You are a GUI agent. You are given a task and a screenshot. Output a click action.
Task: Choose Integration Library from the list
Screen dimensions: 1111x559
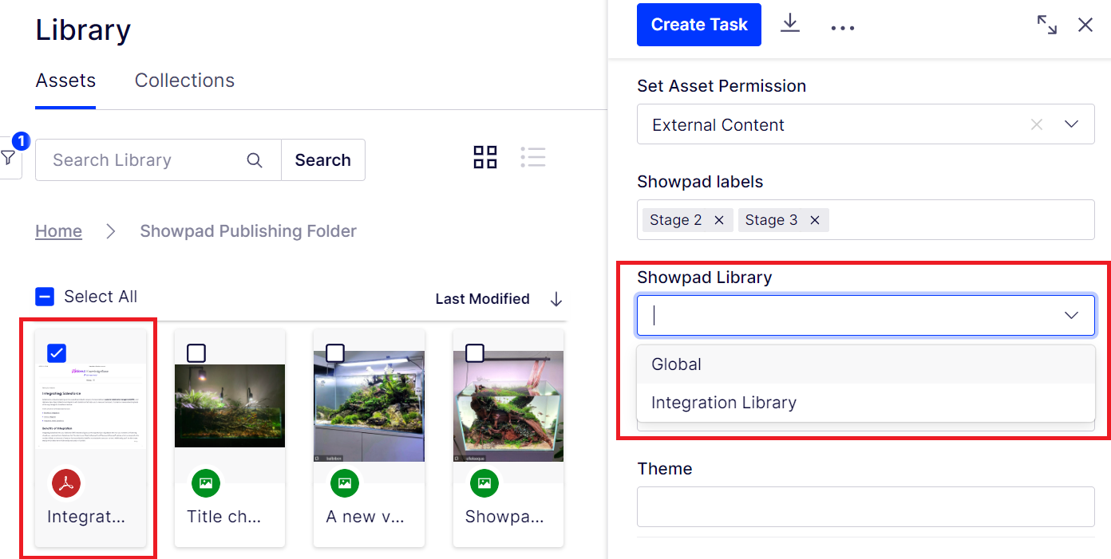(x=723, y=403)
